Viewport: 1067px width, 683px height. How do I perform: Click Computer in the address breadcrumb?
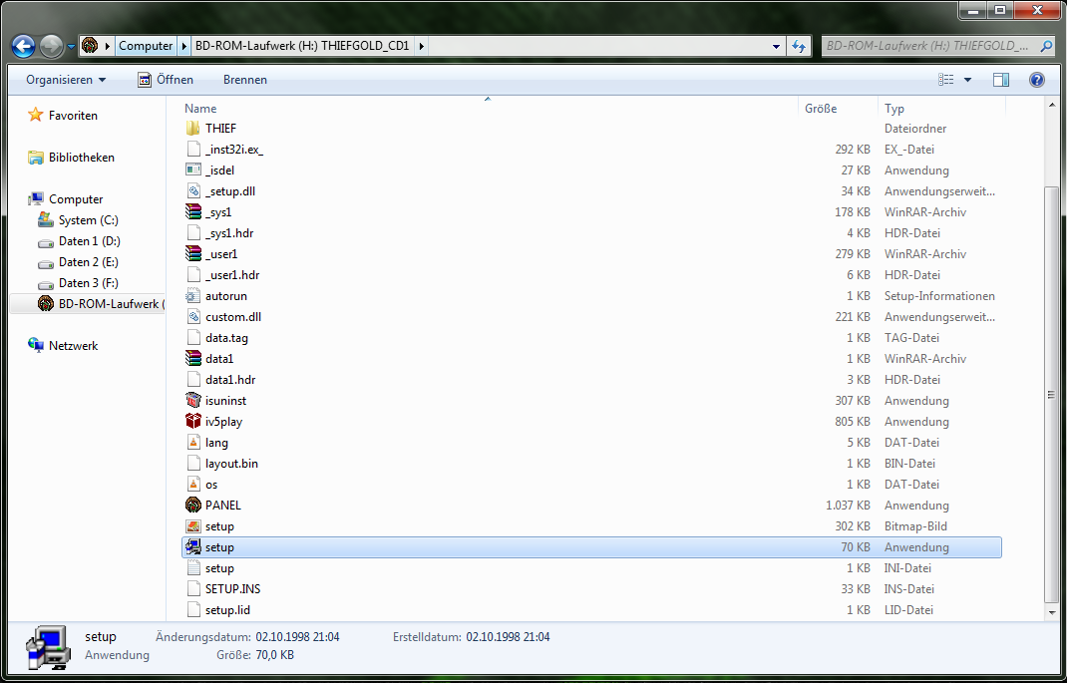[146, 46]
